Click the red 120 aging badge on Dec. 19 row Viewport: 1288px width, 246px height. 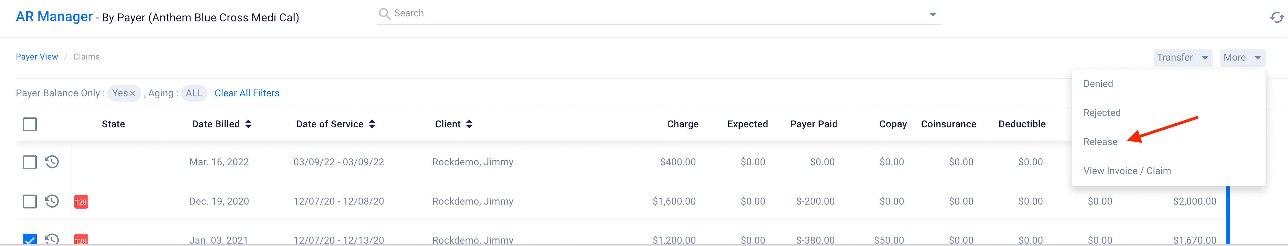click(81, 202)
